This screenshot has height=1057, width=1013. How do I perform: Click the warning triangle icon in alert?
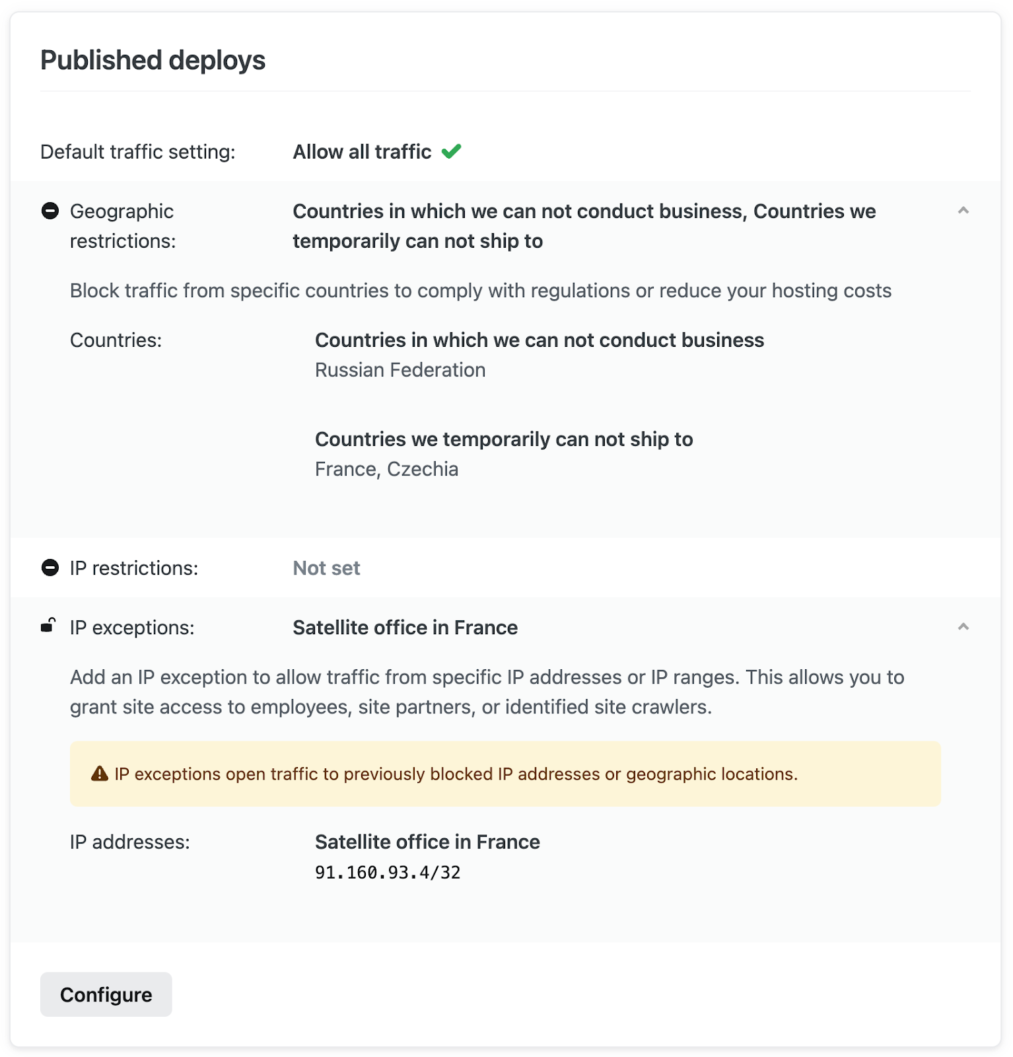point(100,774)
